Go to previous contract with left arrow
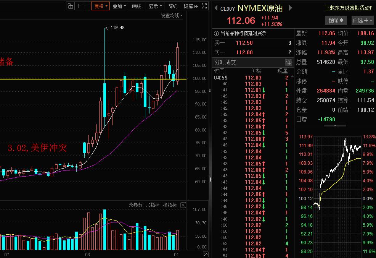This screenshot has height=258, width=376. [x=216, y=8]
